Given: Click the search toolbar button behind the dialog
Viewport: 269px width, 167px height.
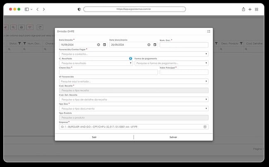Looking at the screenshot, I should (x=13, y=27).
